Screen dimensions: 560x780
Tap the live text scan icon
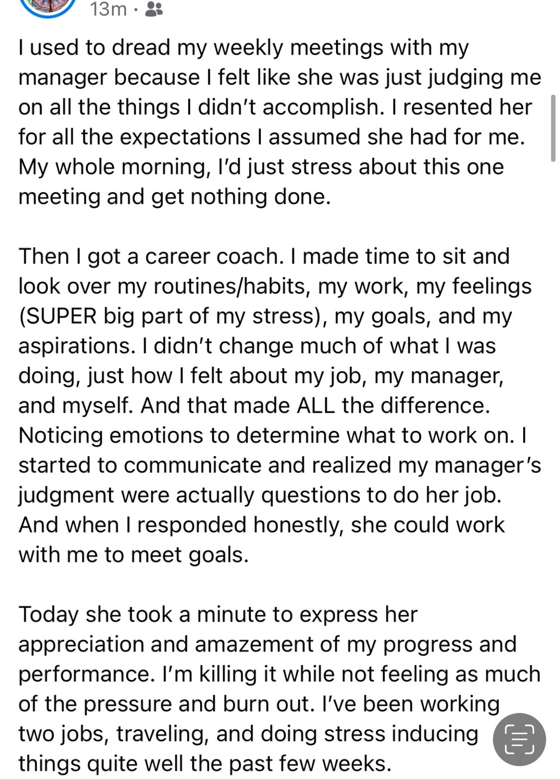[519, 739]
